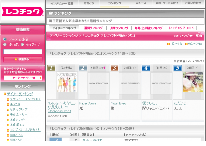This screenshot has width=206, height=146.
Task: Open 着信ムービー ranking link
Action: coord(19,114)
